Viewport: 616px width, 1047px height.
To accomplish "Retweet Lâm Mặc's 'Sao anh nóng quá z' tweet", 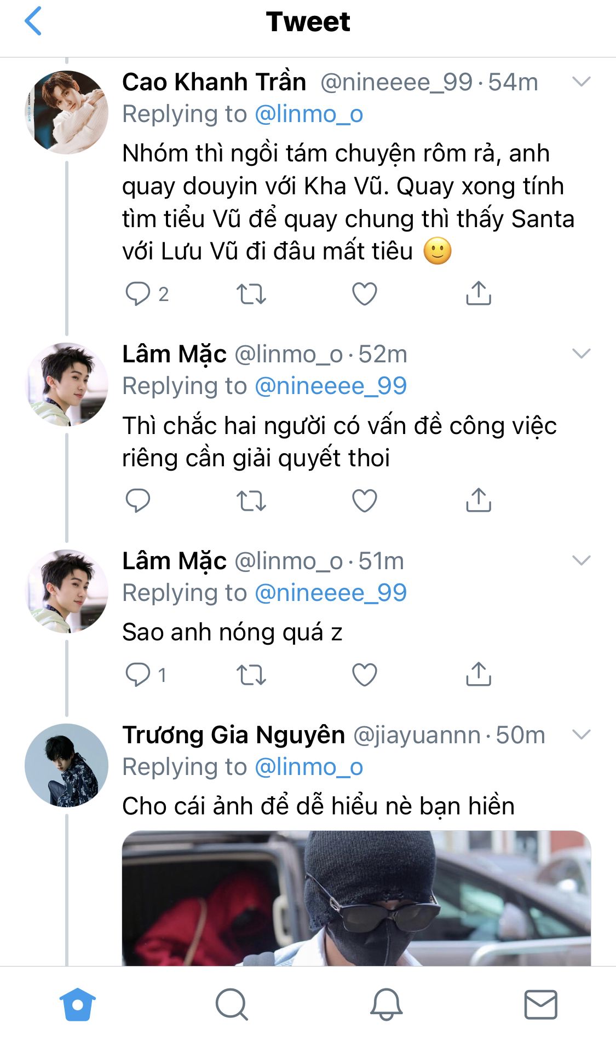I will [x=251, y=674].
